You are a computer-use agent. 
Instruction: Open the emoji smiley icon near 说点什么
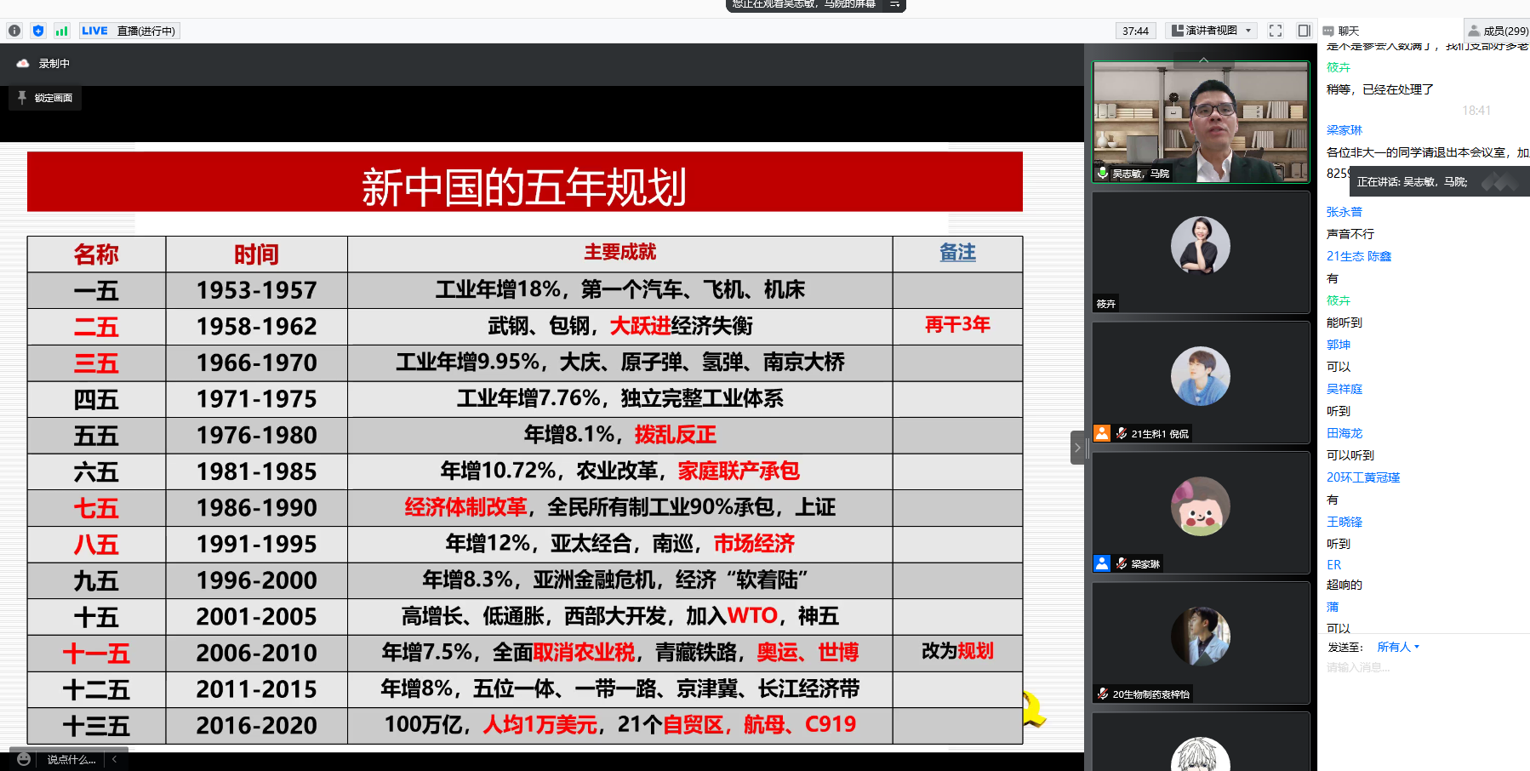tap(24, 759)
